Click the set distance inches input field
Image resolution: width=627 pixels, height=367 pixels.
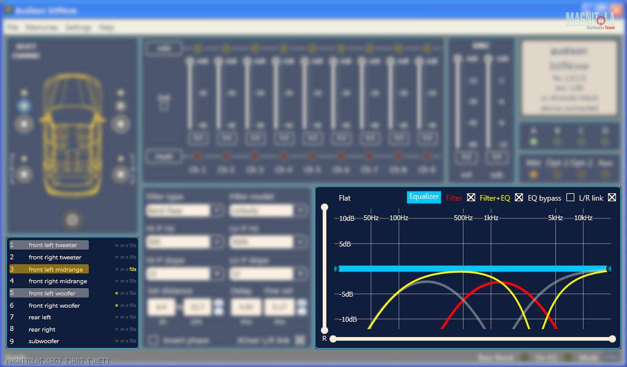coord(161,306)
